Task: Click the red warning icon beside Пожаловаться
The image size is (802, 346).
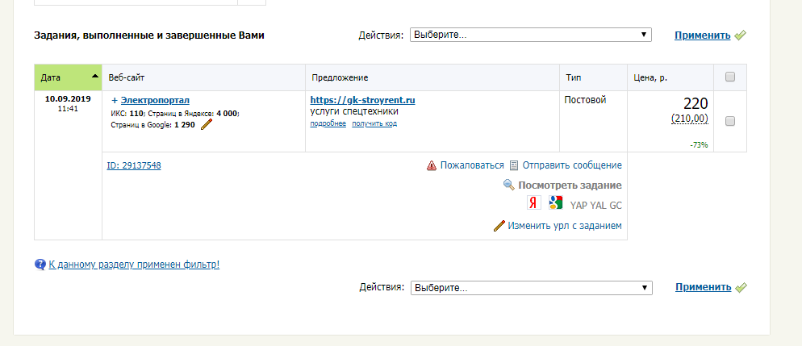Action: click(432, 165)
